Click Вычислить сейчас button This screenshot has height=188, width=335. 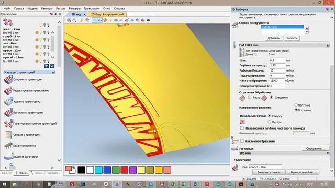[x=302, y=172]
